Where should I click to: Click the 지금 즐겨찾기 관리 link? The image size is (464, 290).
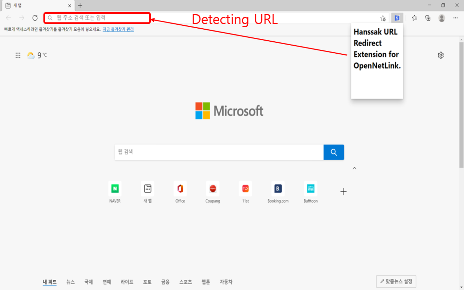pyautogui.click(x=118, y=29)
